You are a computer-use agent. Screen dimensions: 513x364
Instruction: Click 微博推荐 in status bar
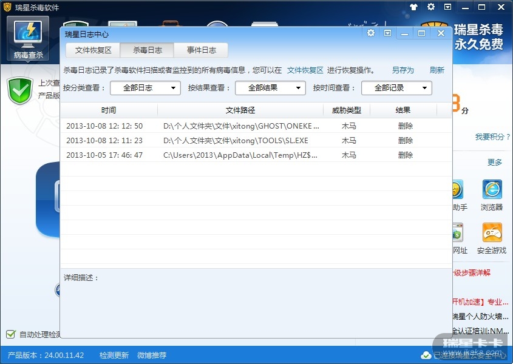pos(152,355)
